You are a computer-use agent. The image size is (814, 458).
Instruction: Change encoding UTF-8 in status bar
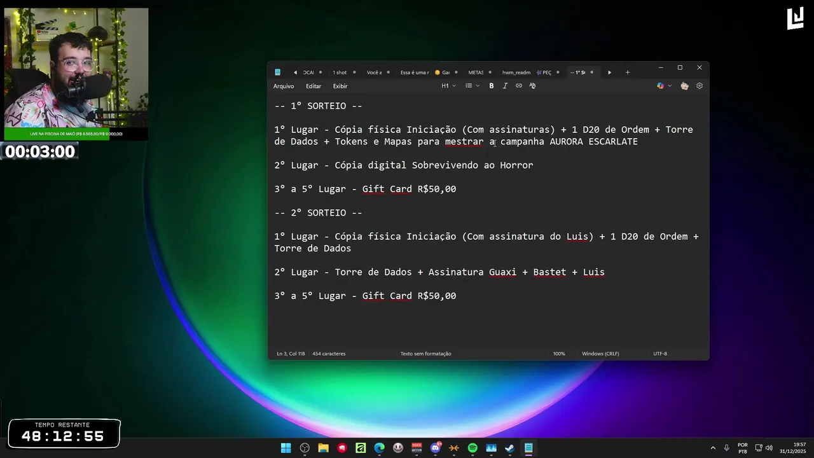tap(660, 354)
